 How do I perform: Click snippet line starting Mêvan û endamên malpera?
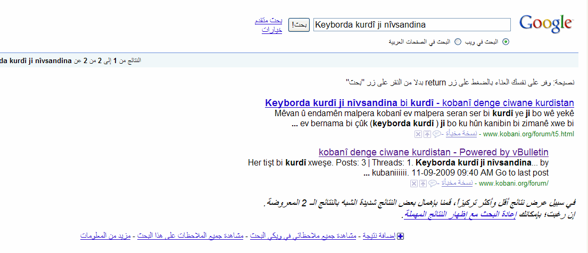[424, 113]
